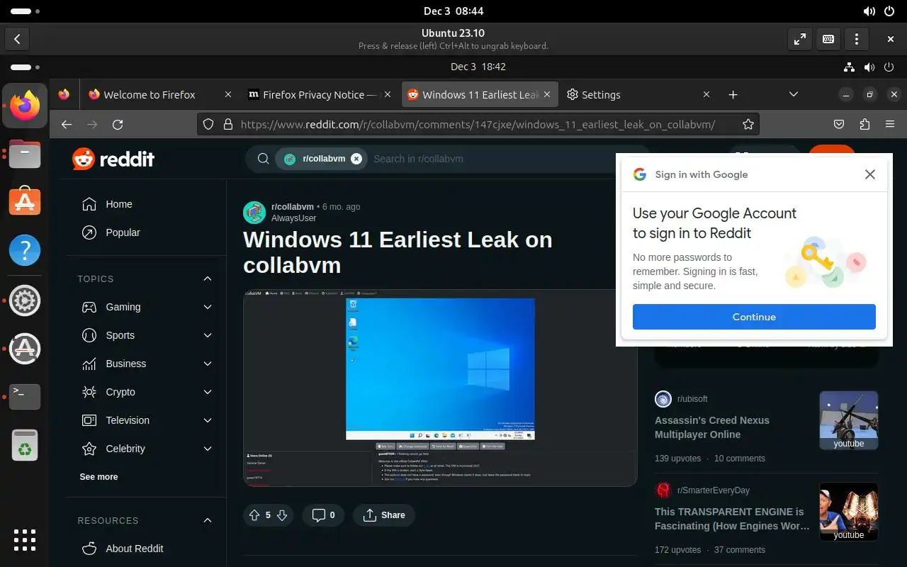
Task: Collapse the RESOURCES section
Action: click(208, 520)
